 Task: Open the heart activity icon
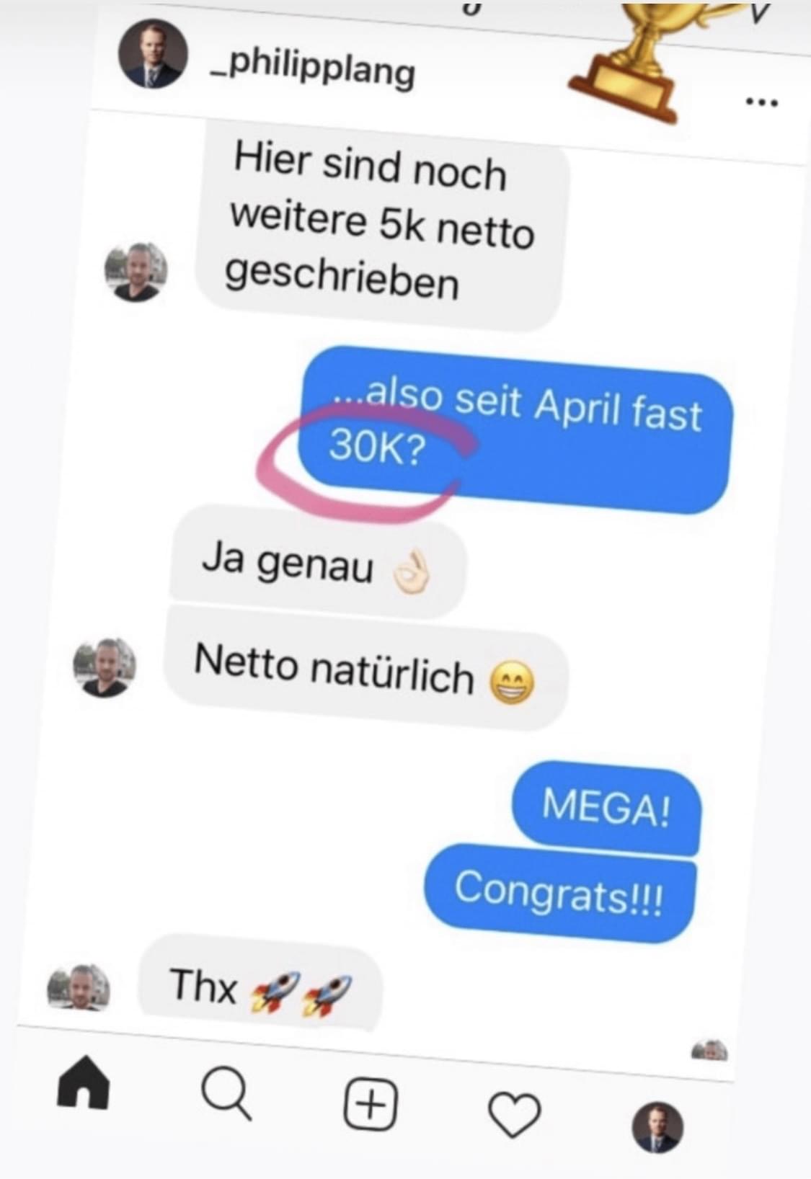point(514,1114)
